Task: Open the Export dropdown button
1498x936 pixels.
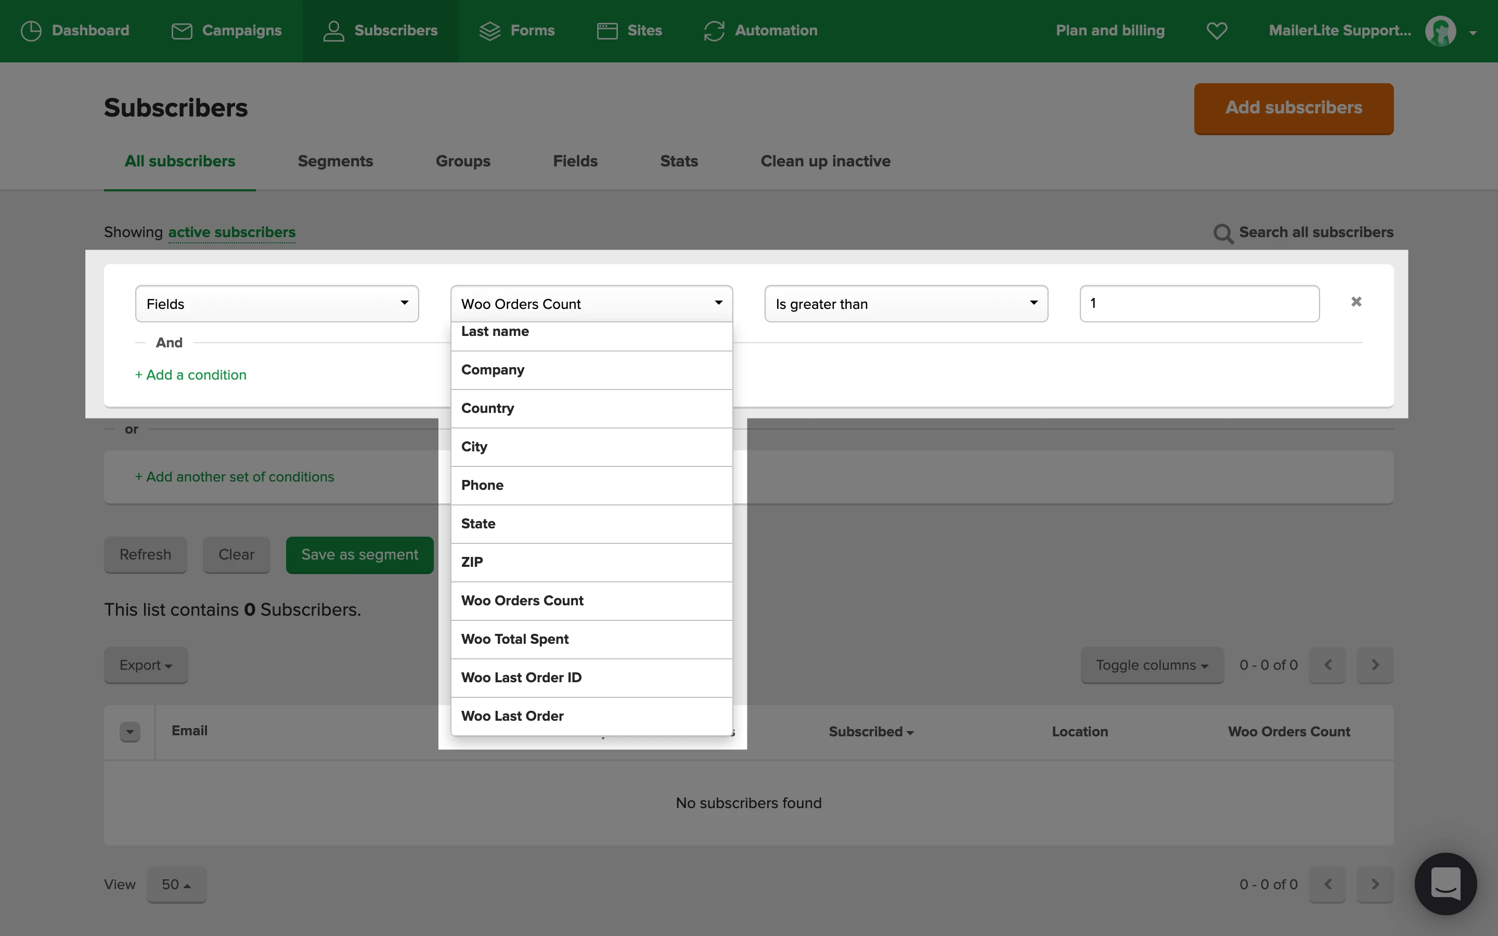Action: point(146,665)
